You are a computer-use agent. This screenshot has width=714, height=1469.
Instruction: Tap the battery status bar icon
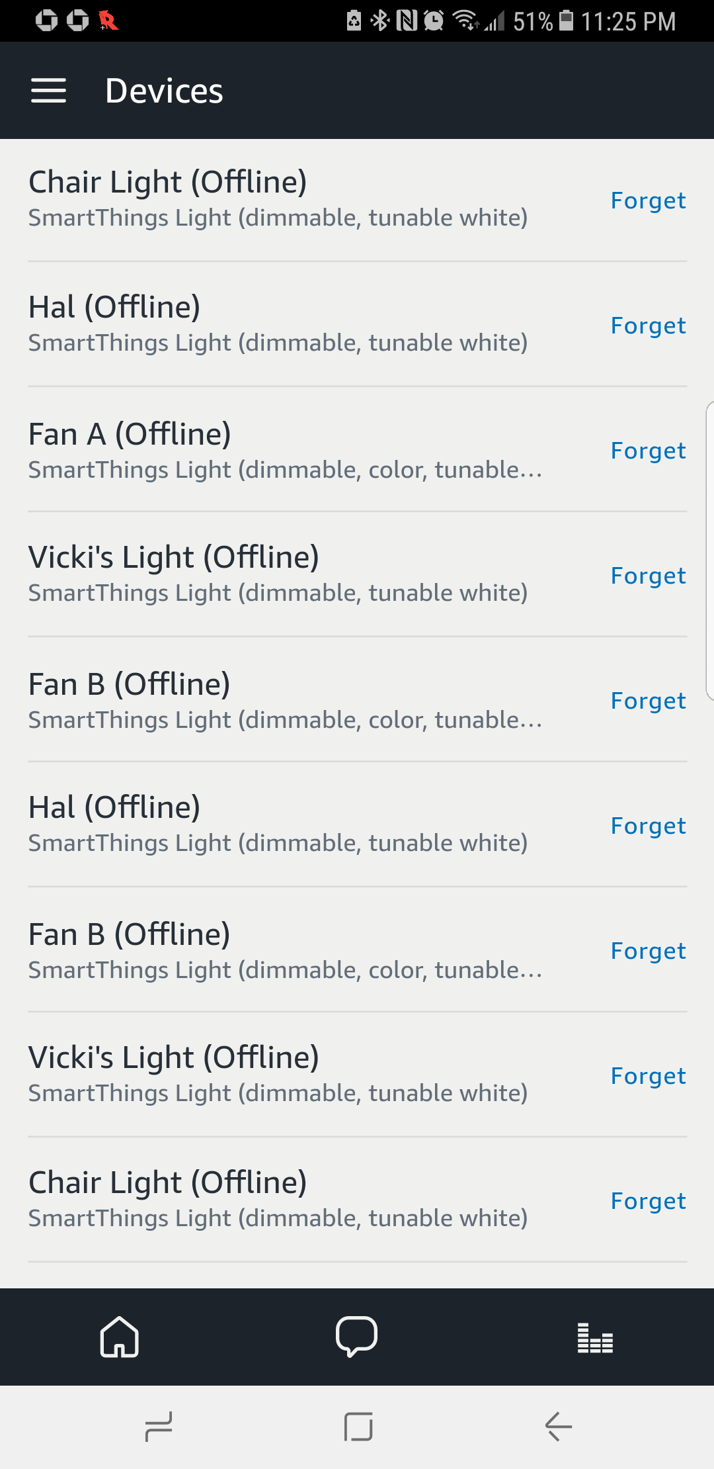point(567,21)
